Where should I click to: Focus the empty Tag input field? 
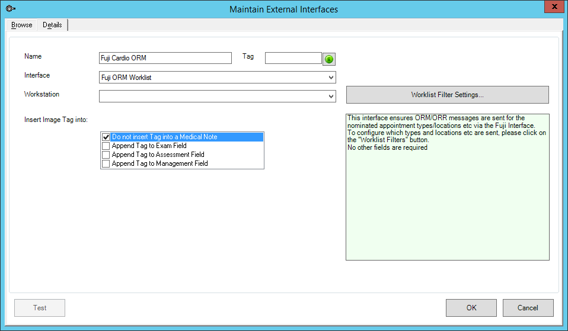(x=293, y=58)
